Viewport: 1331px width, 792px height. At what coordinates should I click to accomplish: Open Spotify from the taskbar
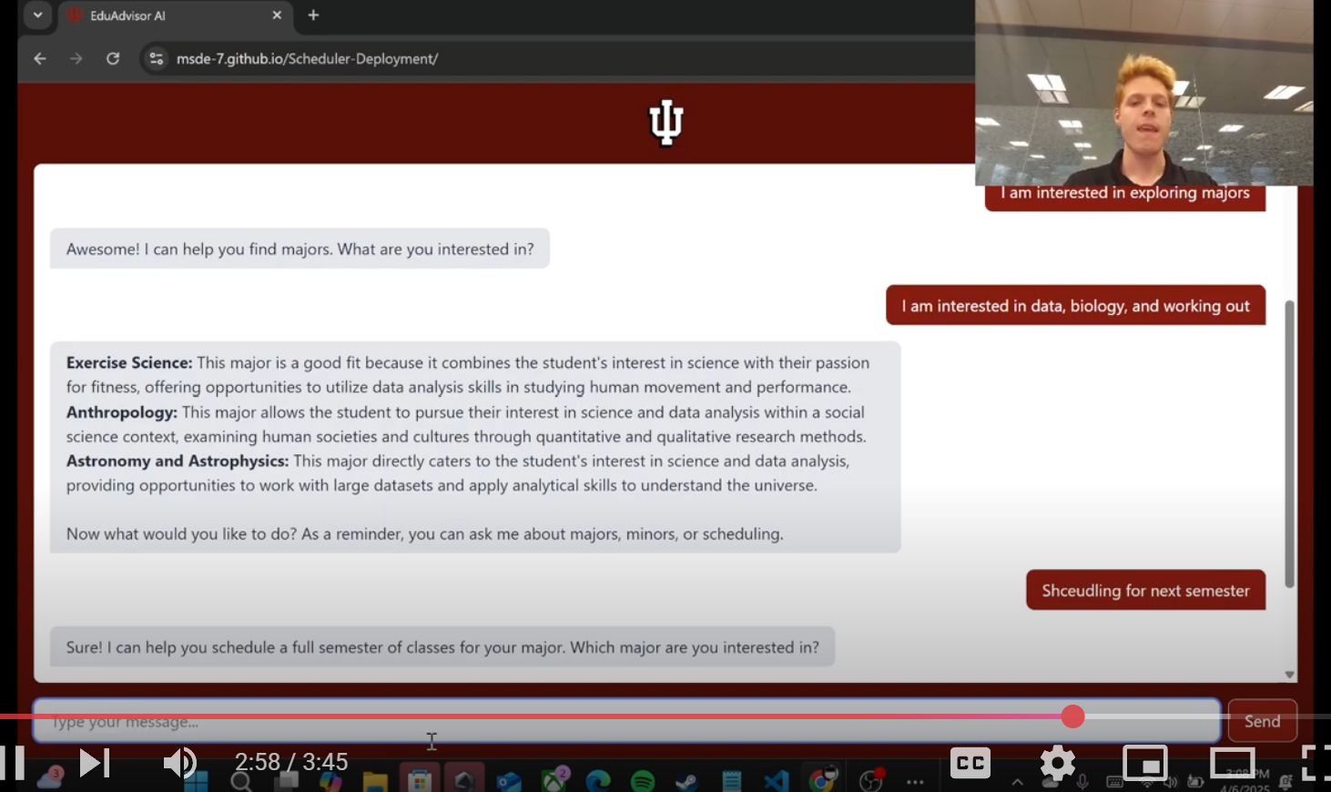click(x=643, y=781)
